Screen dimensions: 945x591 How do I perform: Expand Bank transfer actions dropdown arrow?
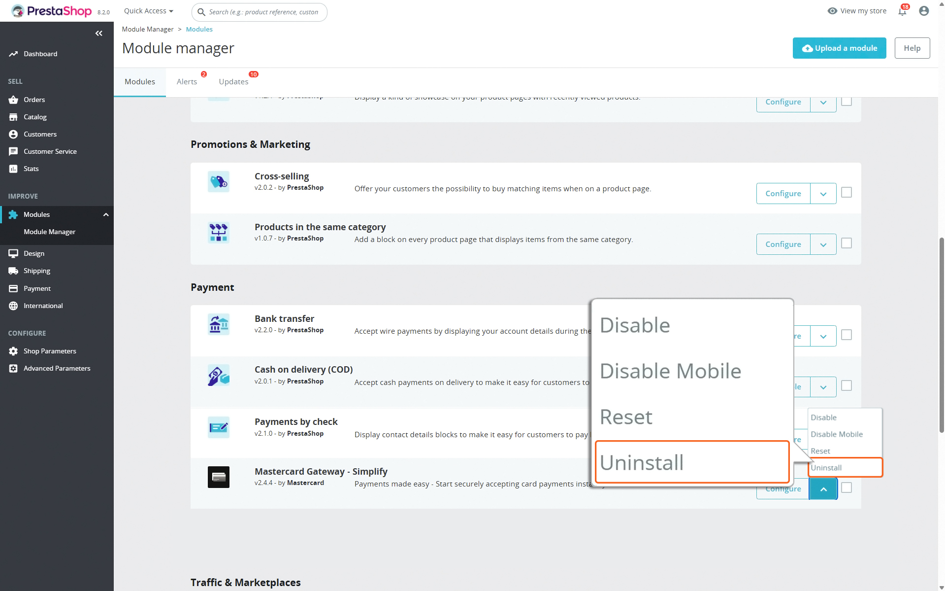823,336
